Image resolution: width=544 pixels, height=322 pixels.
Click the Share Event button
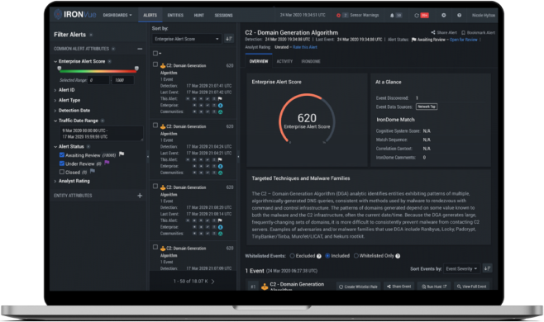point(398,286)
